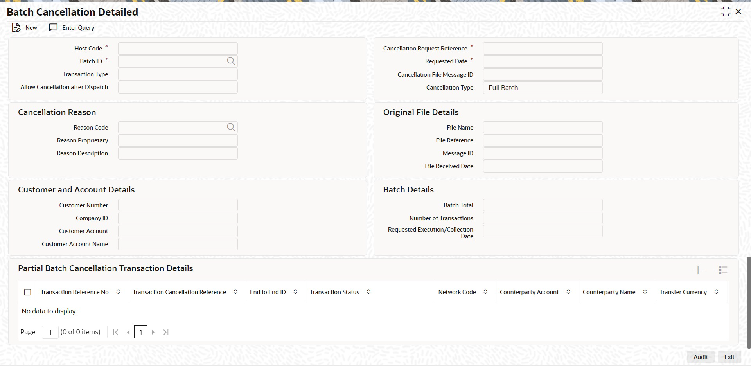The image size is (751, 367).
Task: Click the Message ID field
Action: (x=543, y=153)
